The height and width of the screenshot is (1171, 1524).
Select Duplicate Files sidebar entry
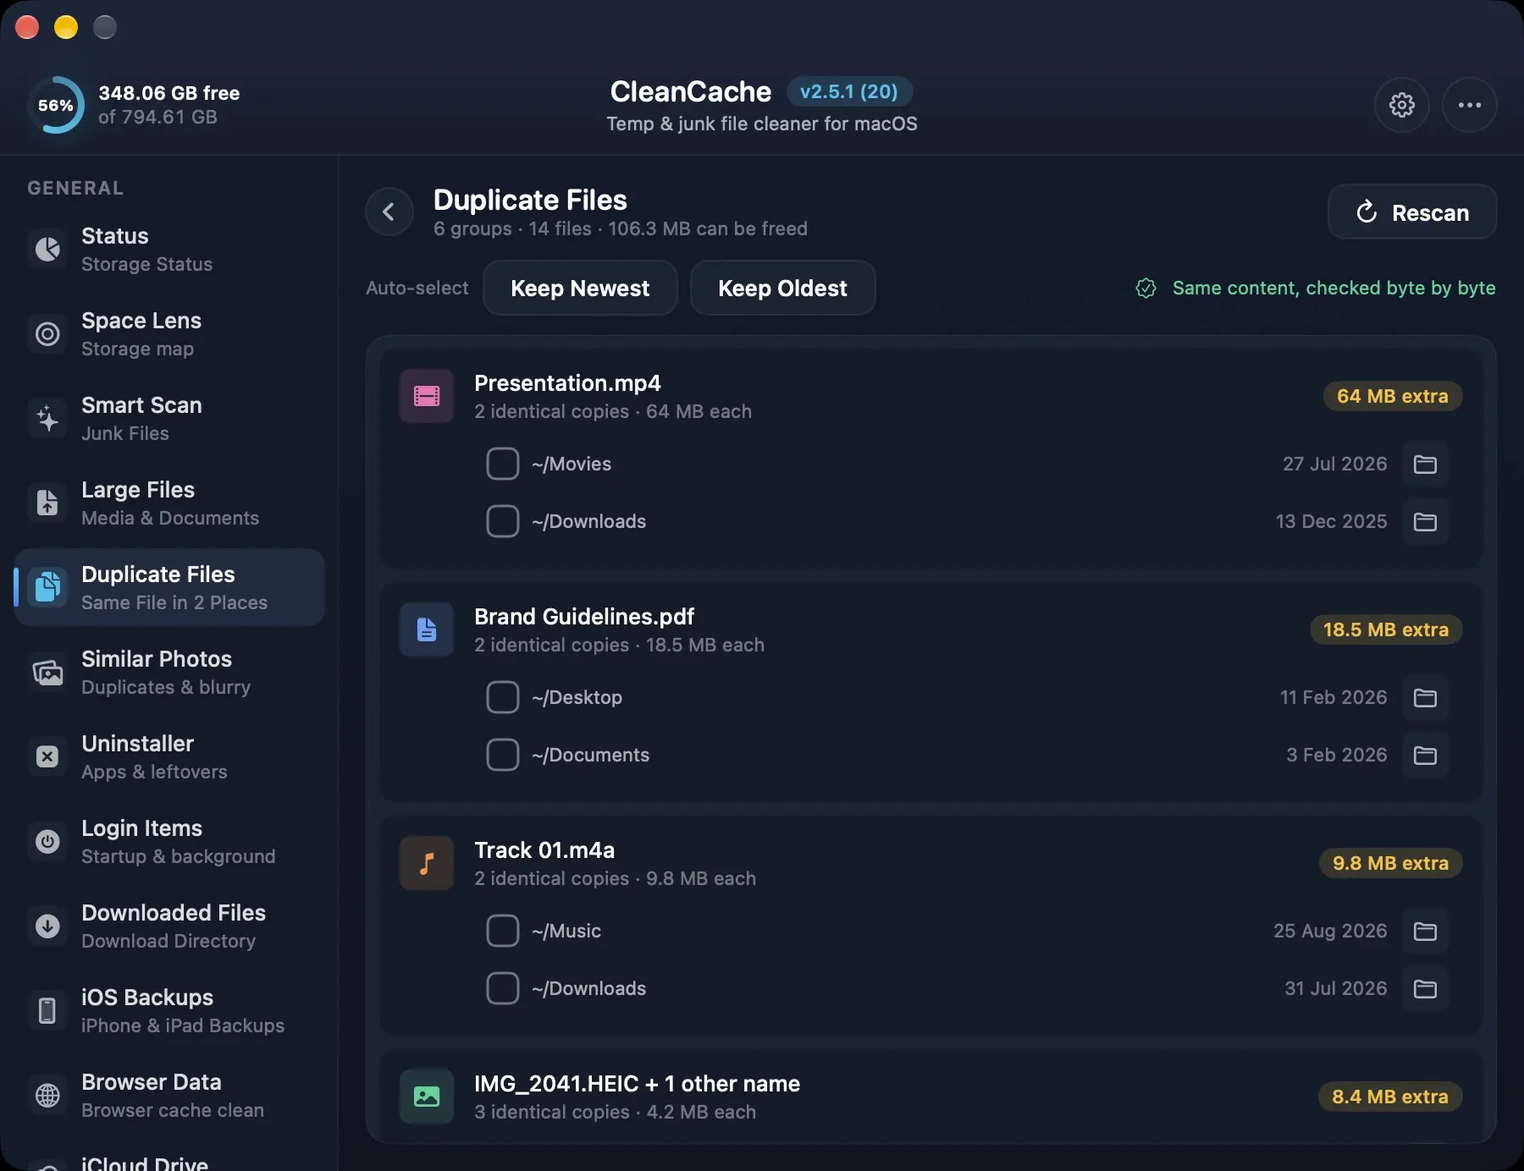[x=169, y=587]
